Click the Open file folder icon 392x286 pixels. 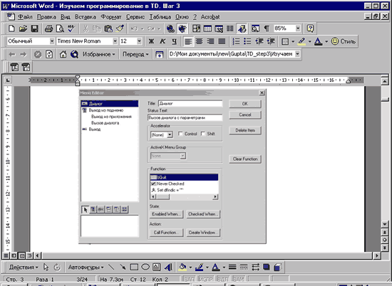coord(23,28)
